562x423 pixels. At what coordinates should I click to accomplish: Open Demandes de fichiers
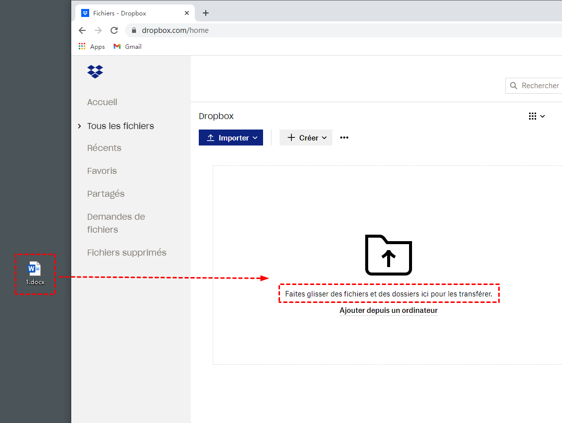coord(116,223)
